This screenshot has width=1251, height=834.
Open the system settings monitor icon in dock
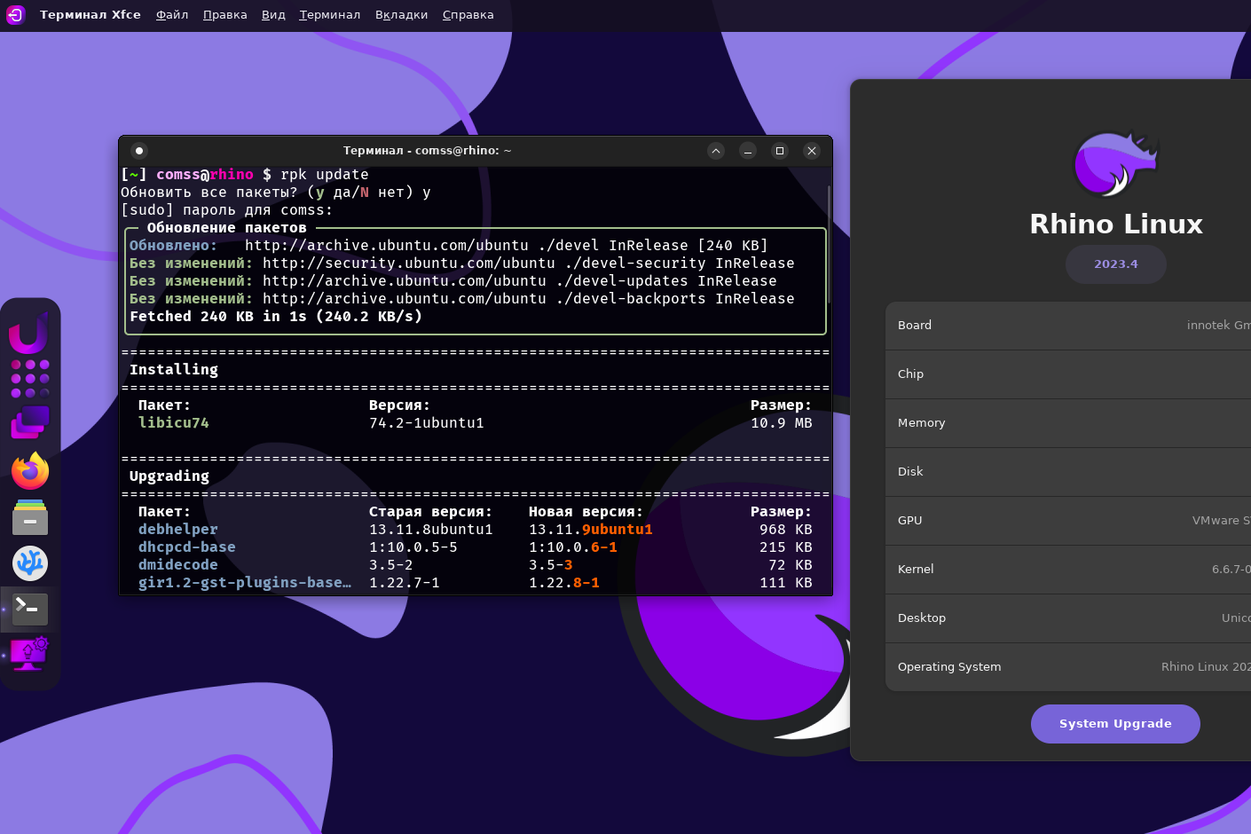click(30, 655)
